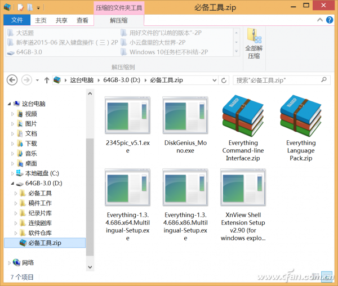Expand the 纪录片库 folder node
Viewport: 338px width, 286px height.
[16, 213]
